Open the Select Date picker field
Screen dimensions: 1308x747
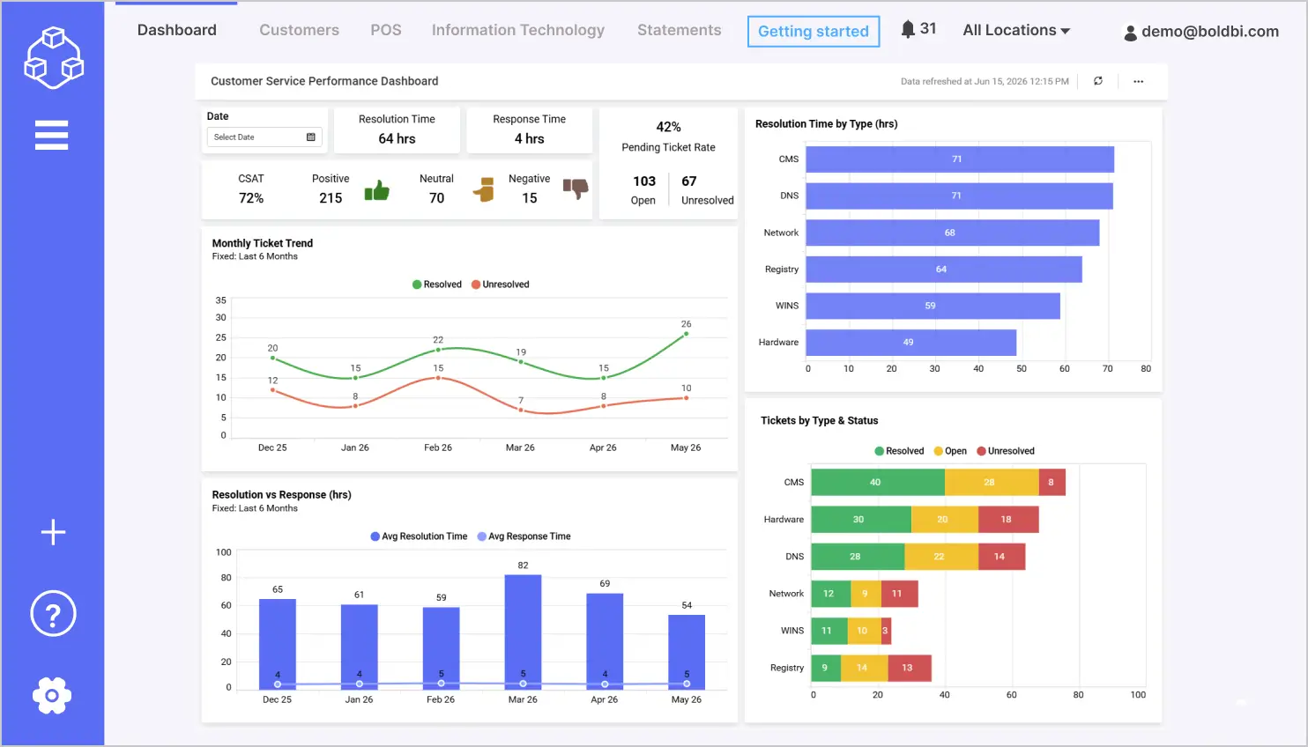[264, 137]
